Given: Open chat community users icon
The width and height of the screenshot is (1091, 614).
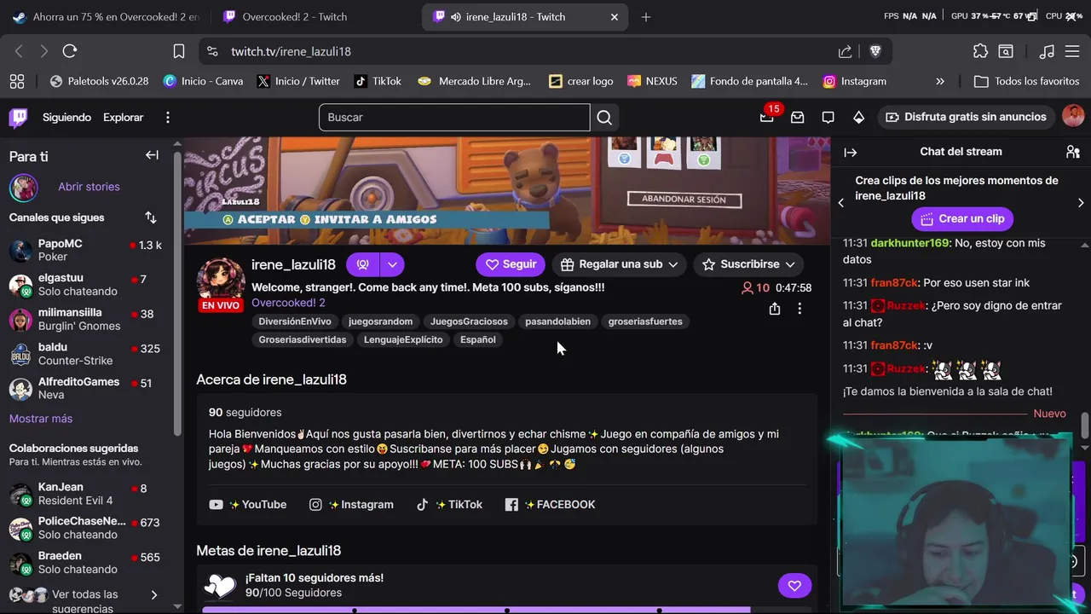Looking at the screenshot, I should point(1072,152).
